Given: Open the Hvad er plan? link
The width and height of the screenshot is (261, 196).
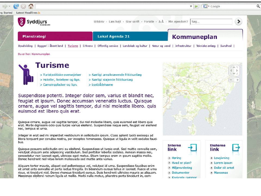Looking at the screenshot, I should (182, 163).
